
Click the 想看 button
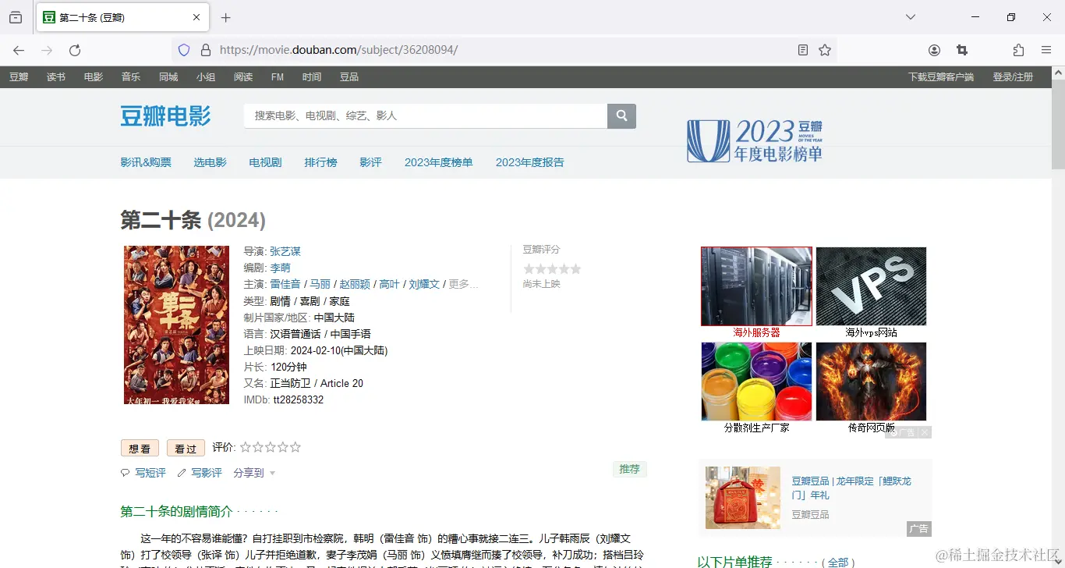pyautogui.click(x=140, y=448)
